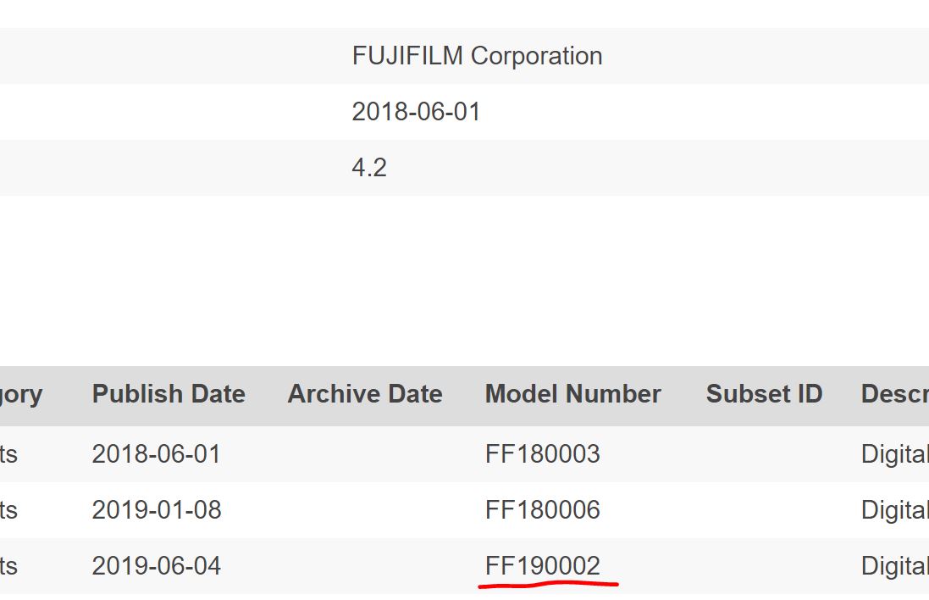Click the Archive Date column header
Viewport: 929px width, 600px height.
pos(365,394)
